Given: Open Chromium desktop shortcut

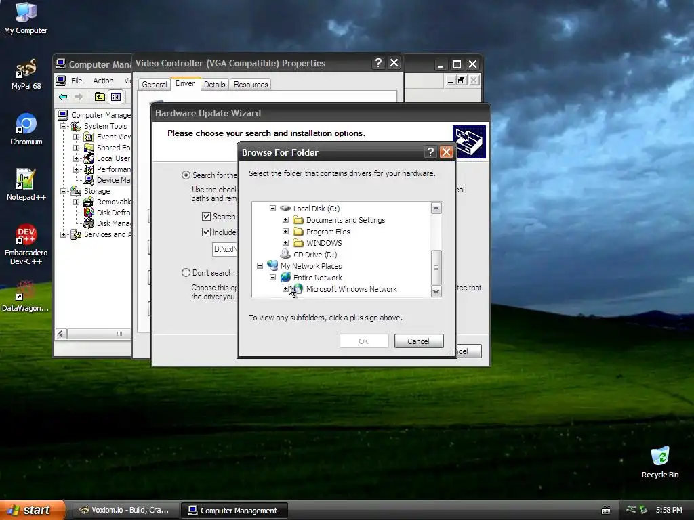Looking at the screenshot, I should coord(26,129).
